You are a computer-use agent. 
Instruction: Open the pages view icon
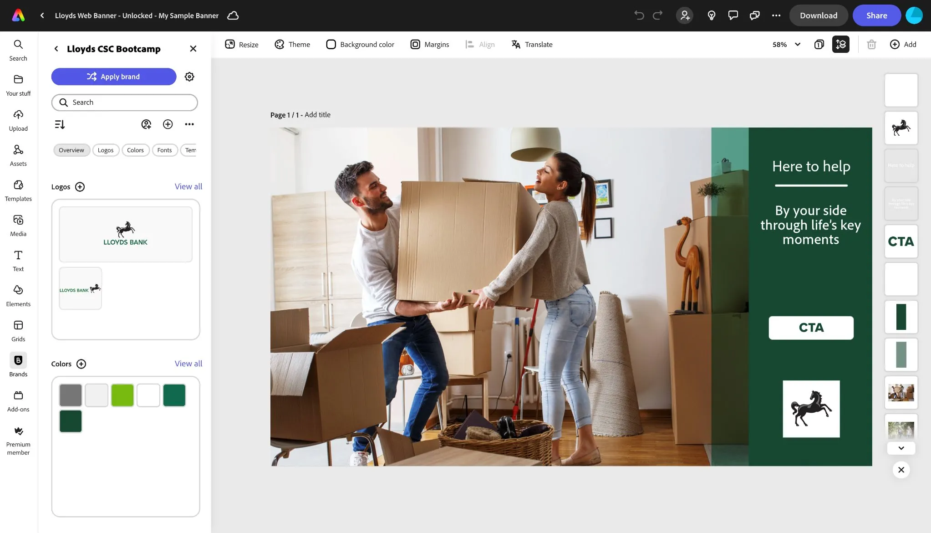[819, 44]
